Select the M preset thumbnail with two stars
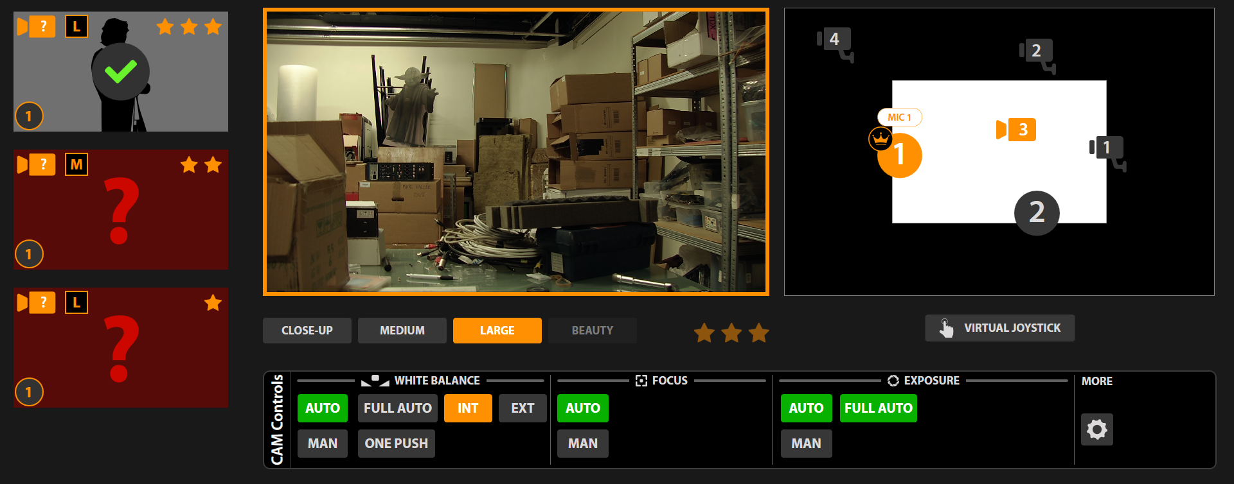The height and width of the screenshot is (484, 1234). tap(121, 210)
